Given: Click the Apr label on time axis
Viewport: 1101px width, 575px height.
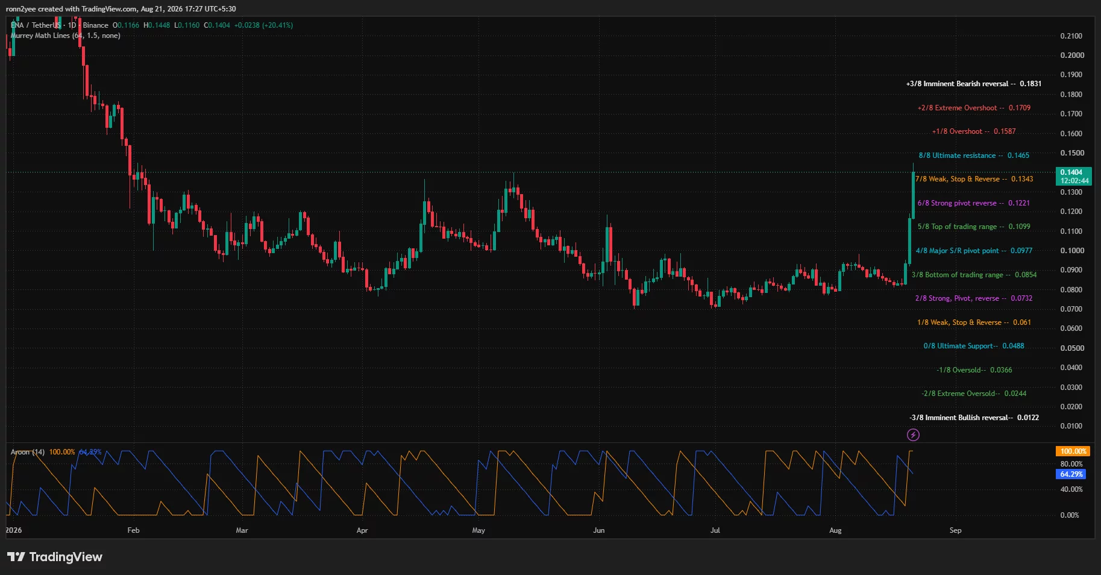Looking at the screenshot, I should pyautogui.click(x=362, y=530).
